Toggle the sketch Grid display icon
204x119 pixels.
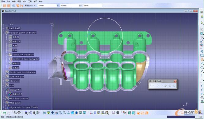click(5, 6)
